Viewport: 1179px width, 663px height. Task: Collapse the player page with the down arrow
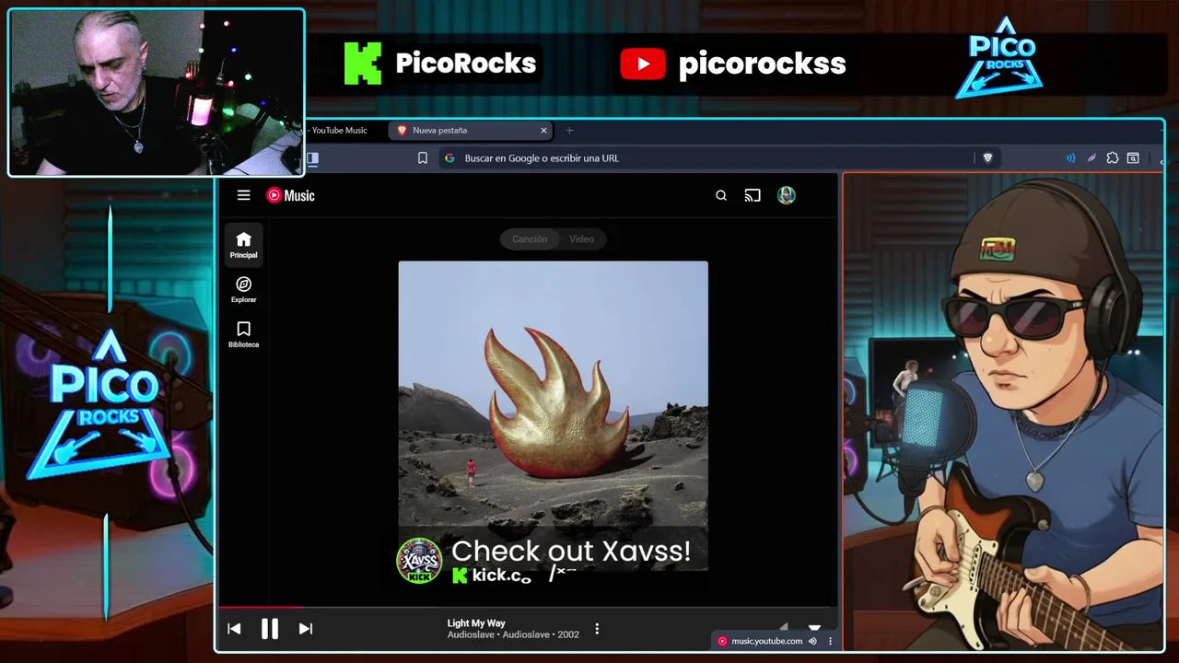814,627
